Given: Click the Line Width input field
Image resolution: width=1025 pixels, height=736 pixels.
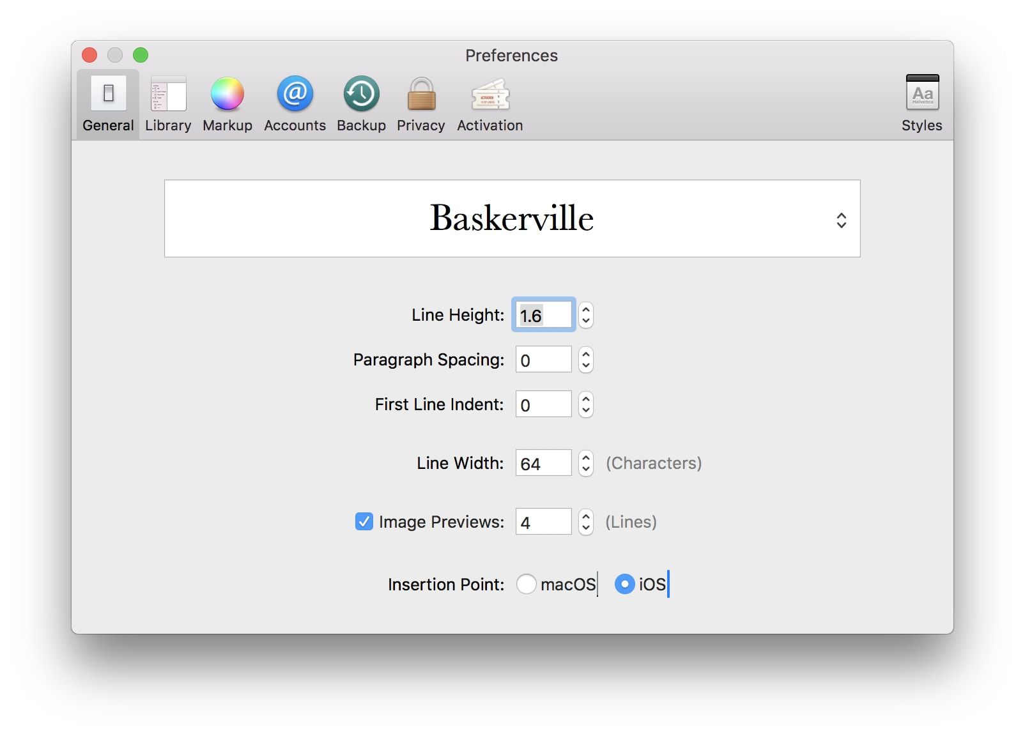Looking at the screenshot, I should (543, 463).
